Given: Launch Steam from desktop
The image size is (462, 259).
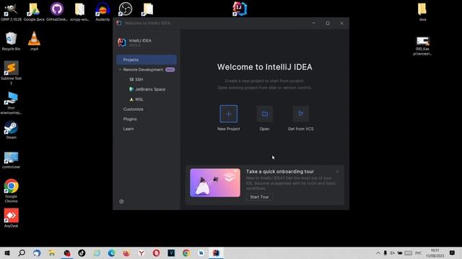Looking at the screenshot, I should point(11,129).
